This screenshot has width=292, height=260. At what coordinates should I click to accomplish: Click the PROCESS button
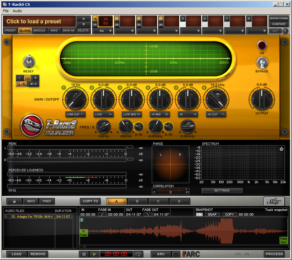[x=274, y=254]
